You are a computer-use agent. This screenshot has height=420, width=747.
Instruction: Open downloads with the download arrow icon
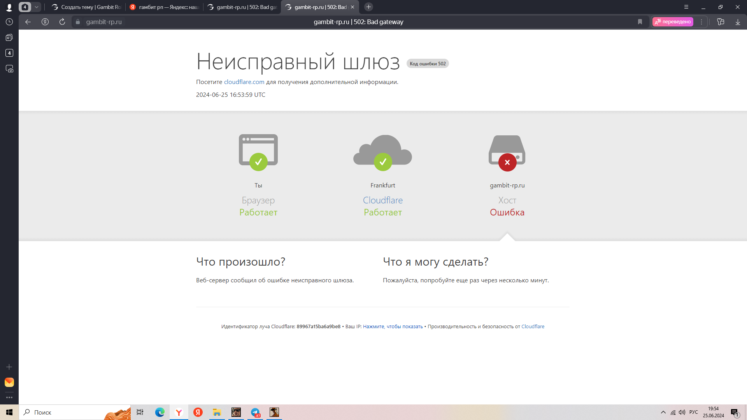pos(738,22)
